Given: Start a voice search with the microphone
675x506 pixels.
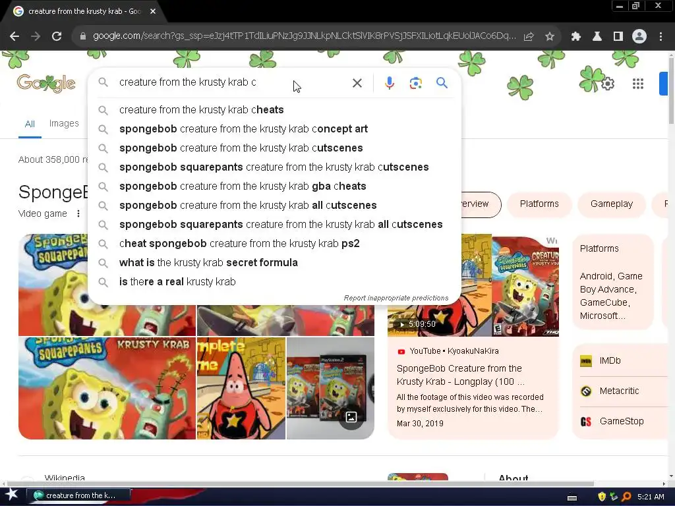Looking at the screenshot, I should click(x=389, y=82).
